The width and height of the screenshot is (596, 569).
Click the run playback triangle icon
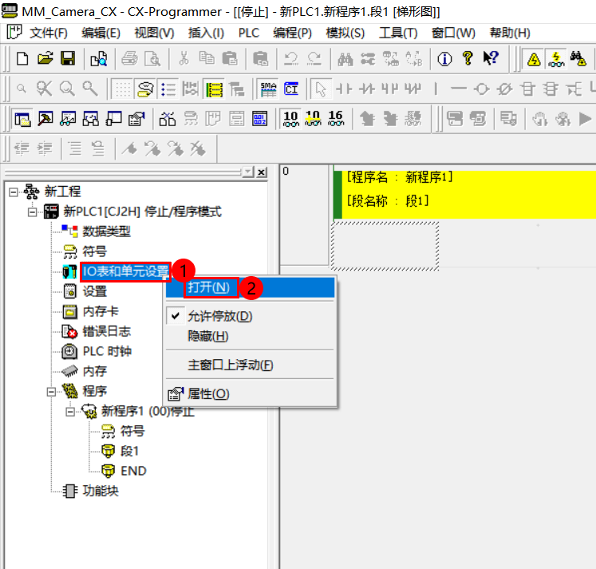point(585,119)
